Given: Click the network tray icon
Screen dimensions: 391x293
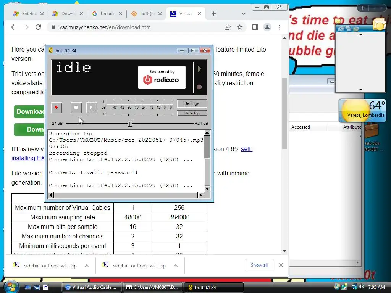Looking at the screenshot, I should click(354, 287).
